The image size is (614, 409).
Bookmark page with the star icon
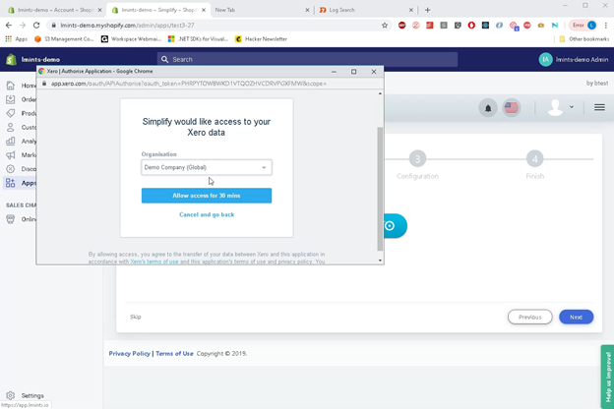(x=385, y=25)
